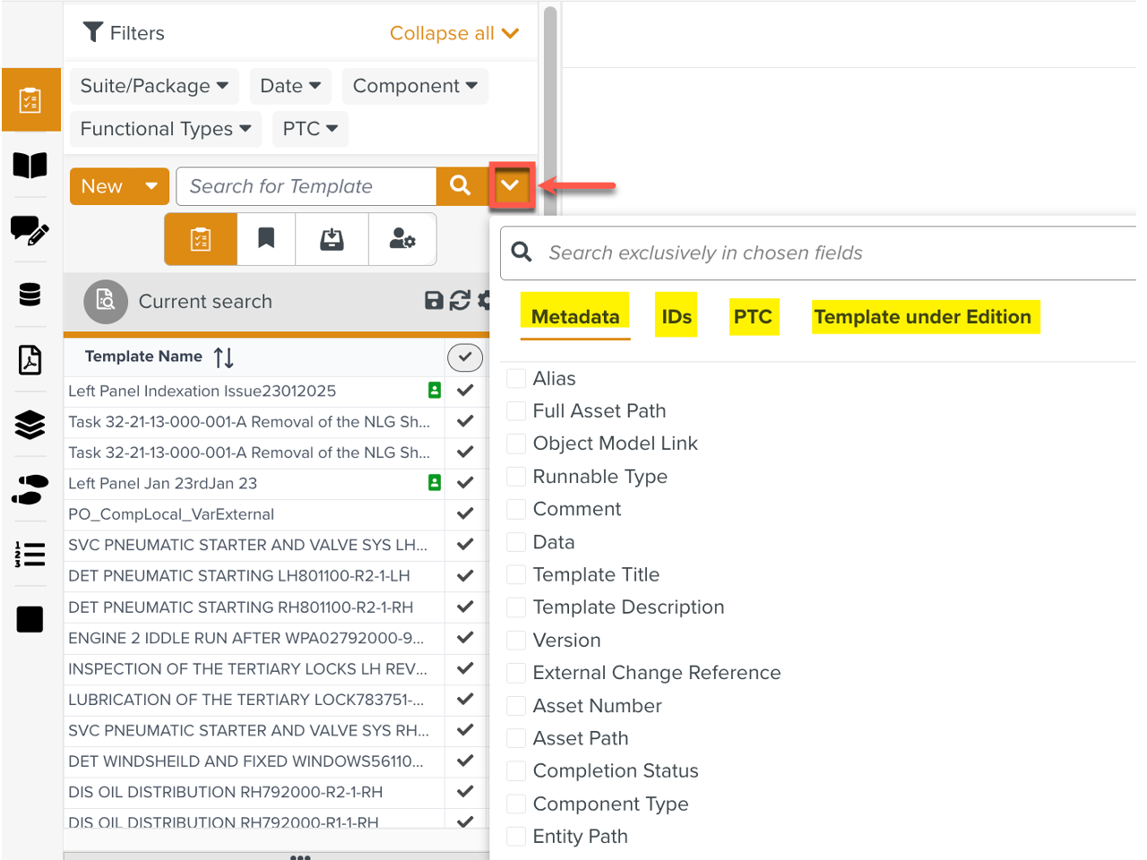The height and width of the screenshot is (860, 1147).
Task: Switch to the IDs tab
Action: [676, 317]
